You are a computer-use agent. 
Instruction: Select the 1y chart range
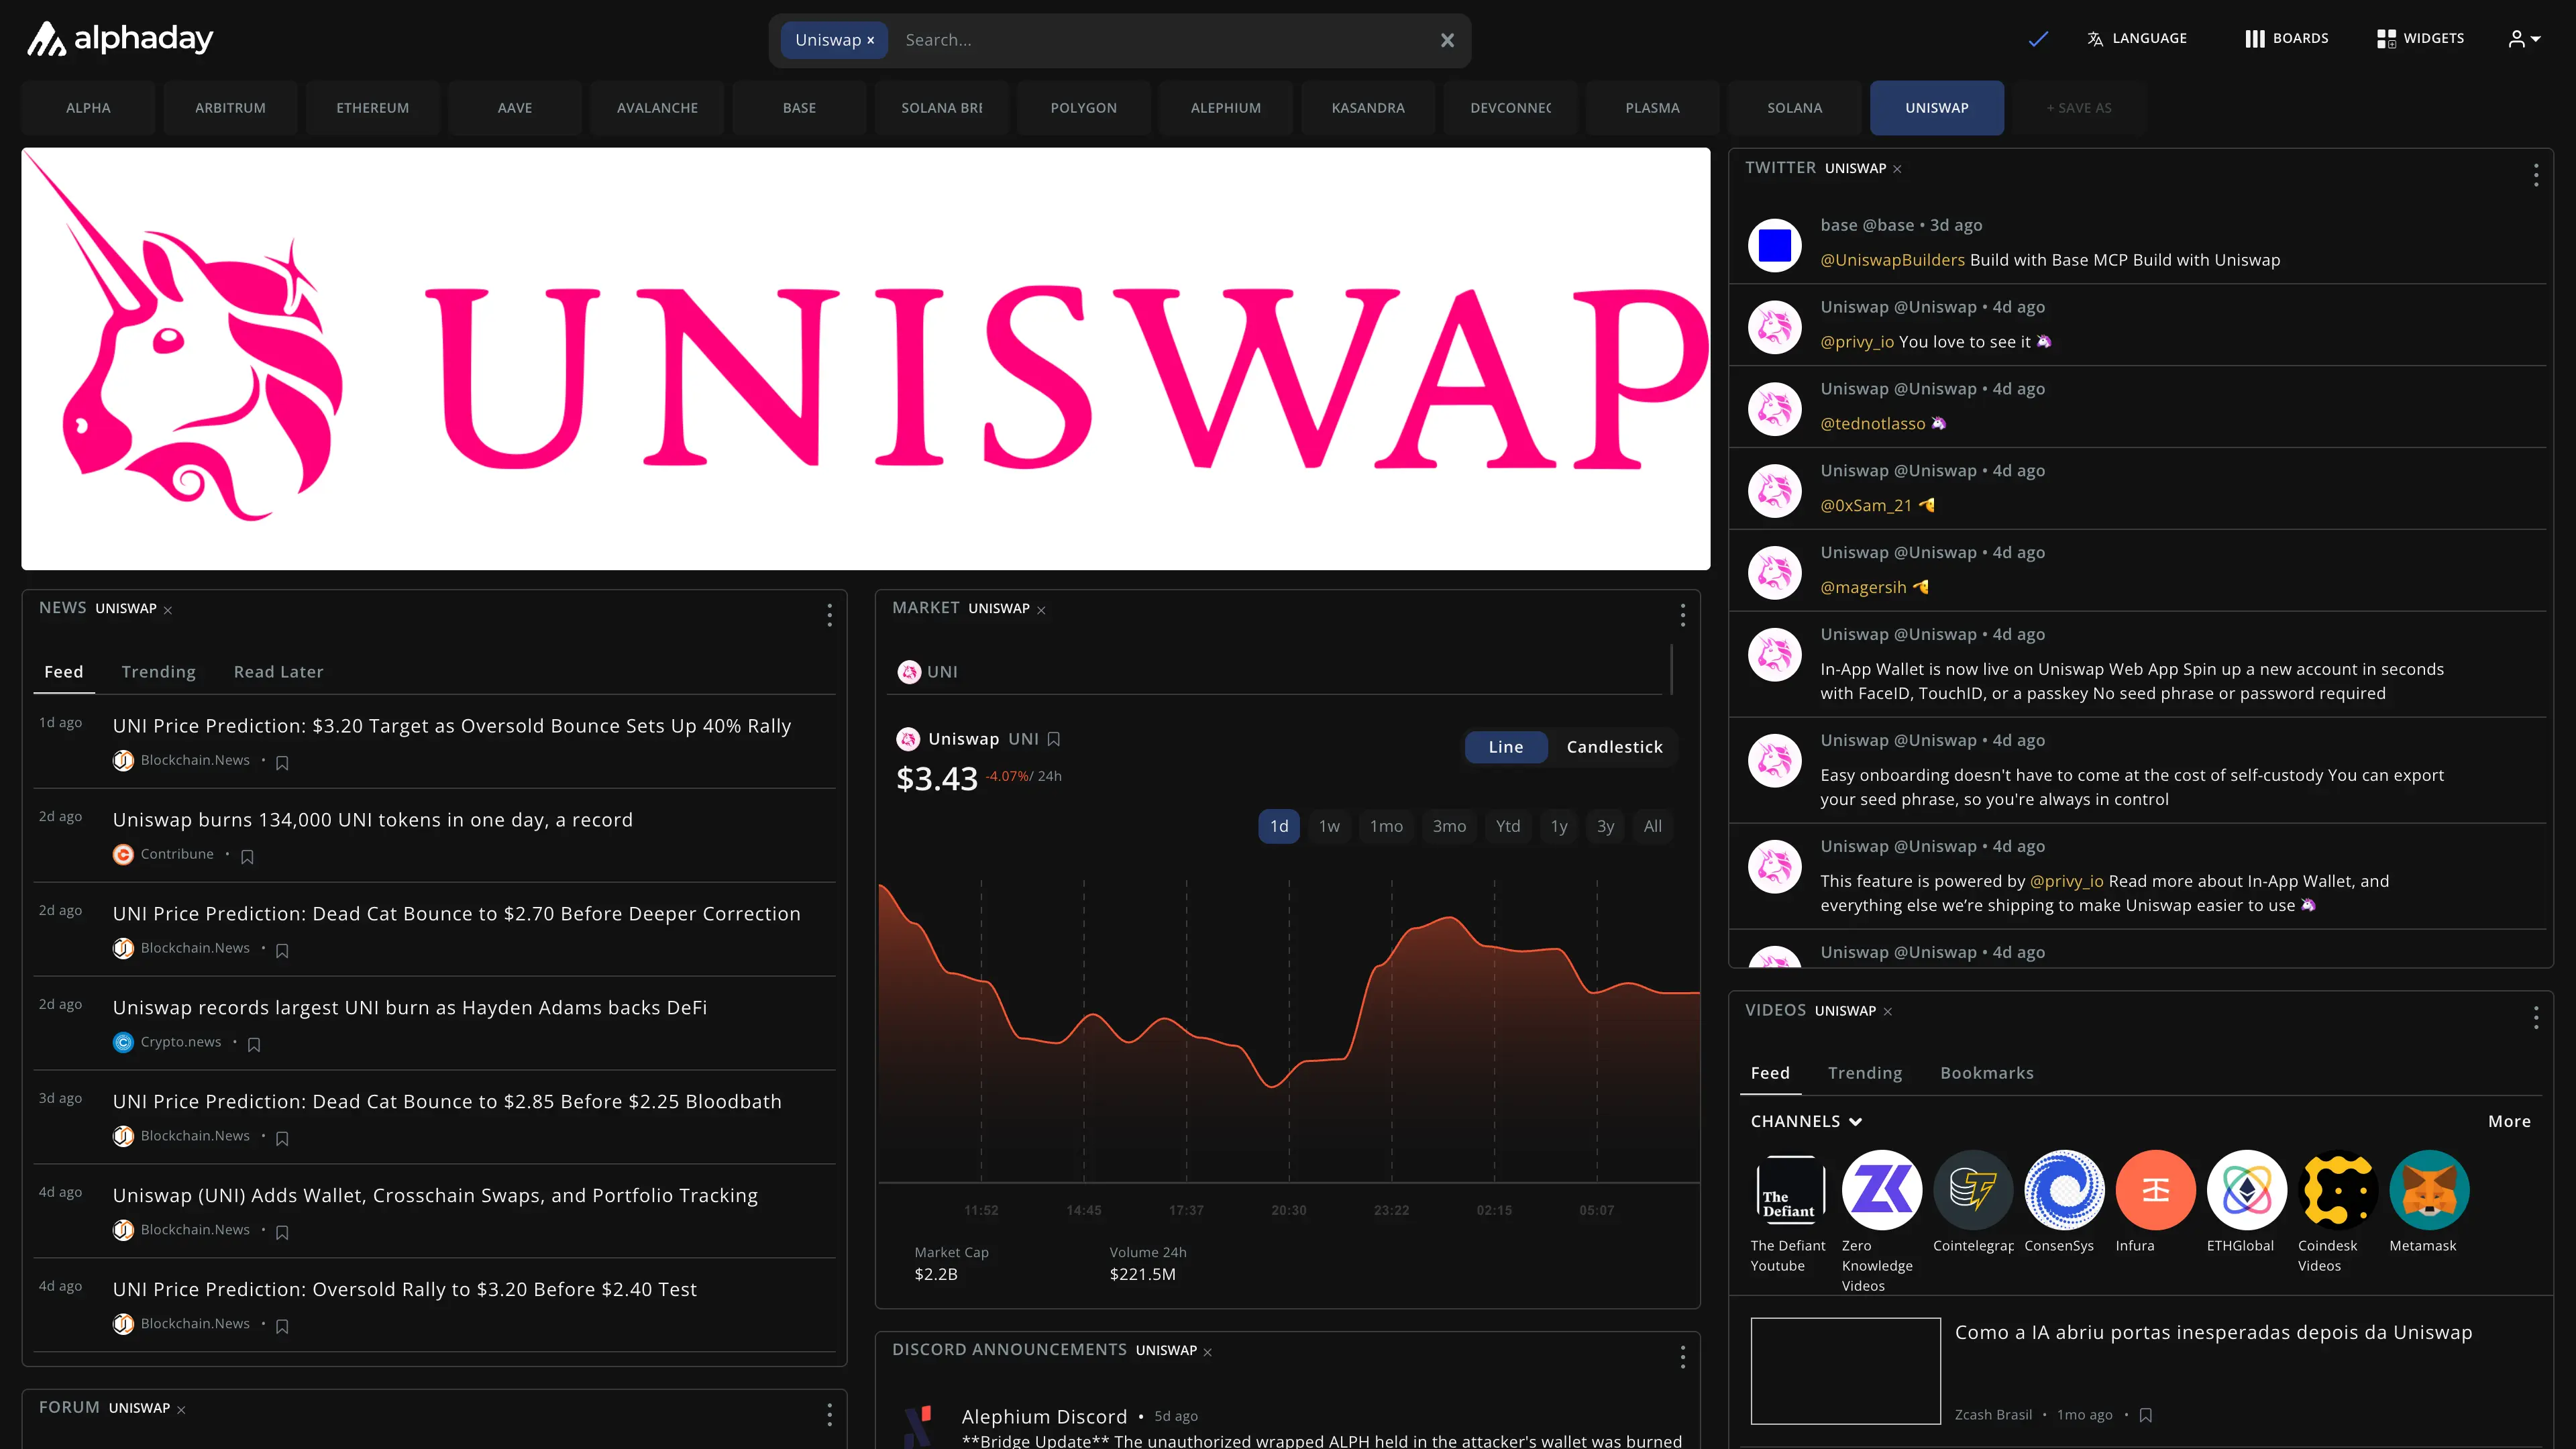(x=1559, y=826)
